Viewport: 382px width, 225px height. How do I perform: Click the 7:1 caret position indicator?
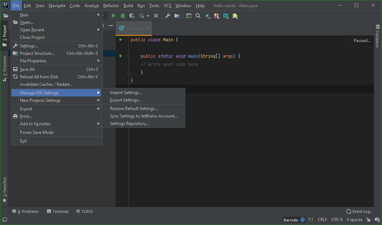coord(310,219)
